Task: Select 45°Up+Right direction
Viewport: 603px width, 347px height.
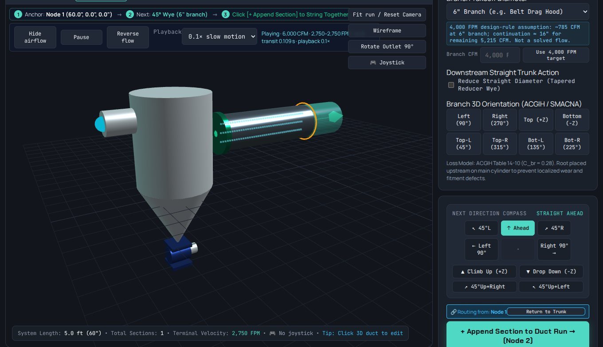Action: tap(485, 287)
